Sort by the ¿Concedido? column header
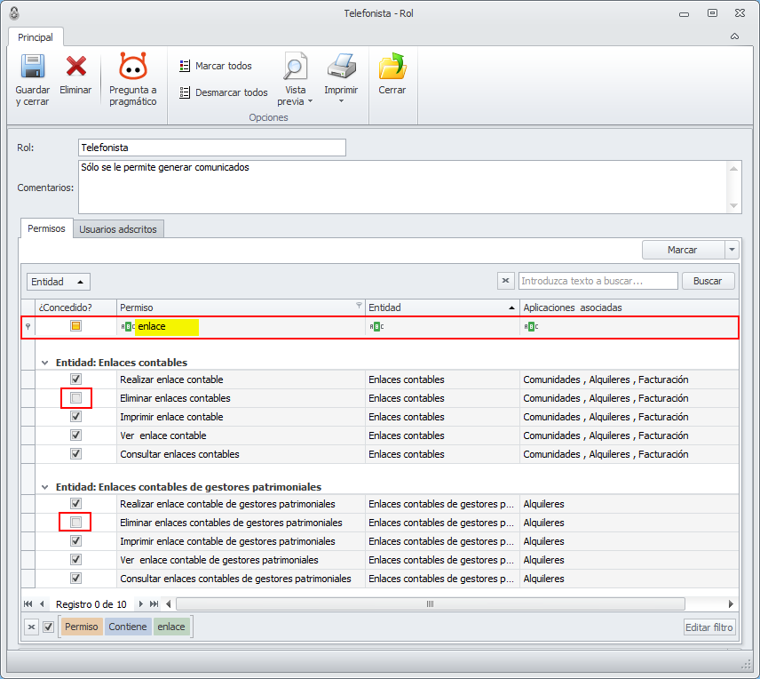This screenshot has height=679, width=760. 75,308
